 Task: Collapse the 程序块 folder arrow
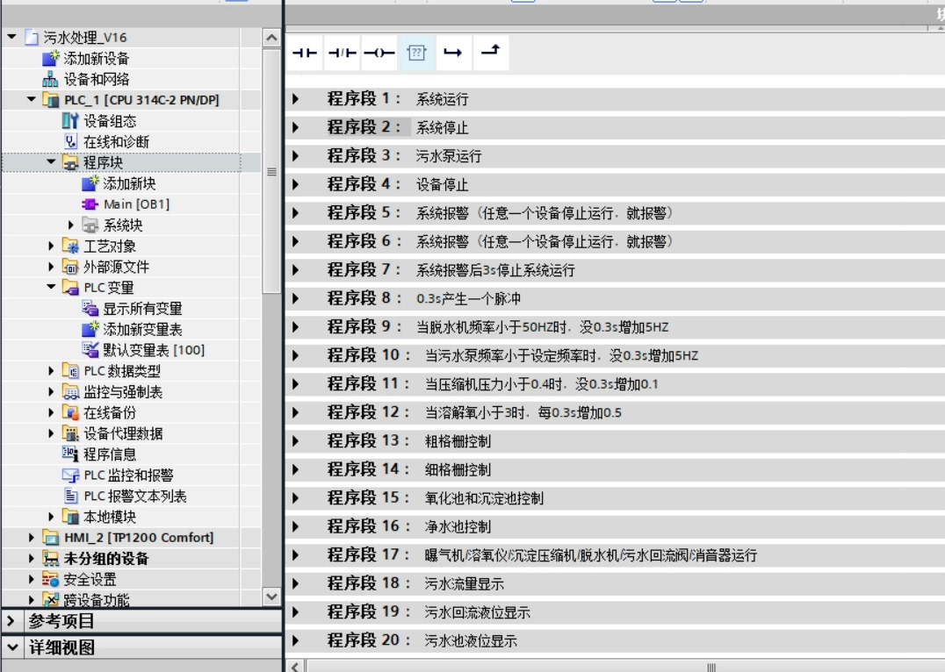51,162
